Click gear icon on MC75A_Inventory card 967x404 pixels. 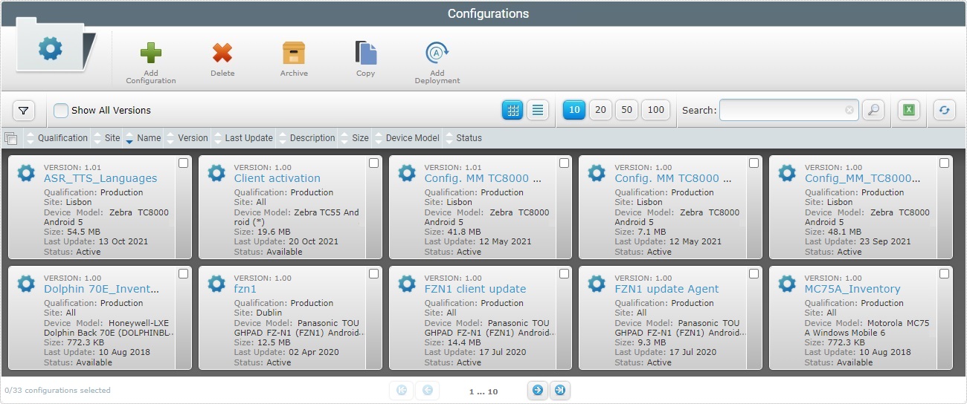[x=787, y=284]
